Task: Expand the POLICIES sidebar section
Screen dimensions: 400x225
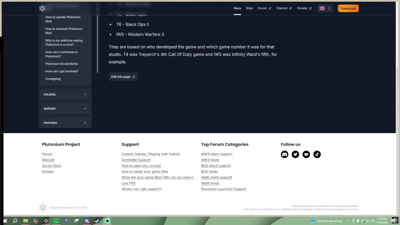Action: [x=65, y=94]
